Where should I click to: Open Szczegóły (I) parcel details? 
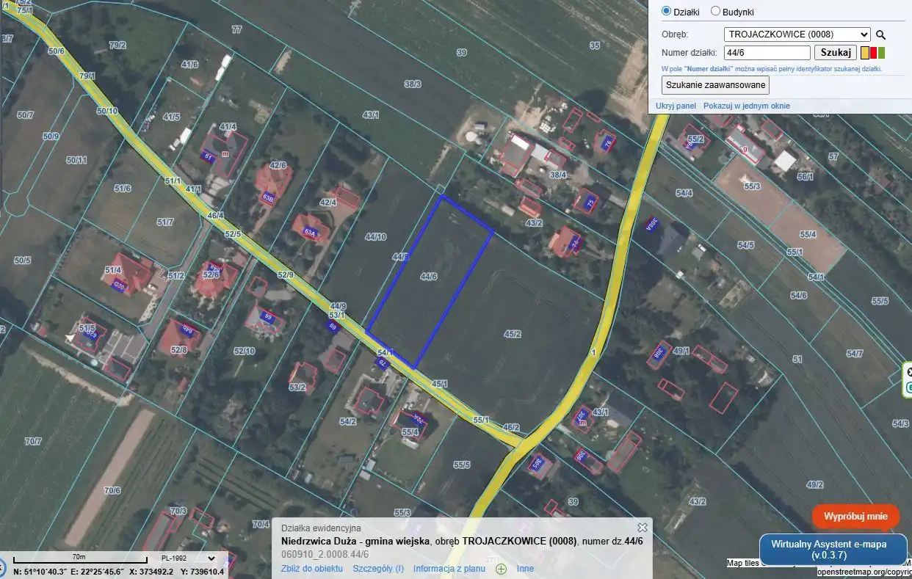coord(378,569)
